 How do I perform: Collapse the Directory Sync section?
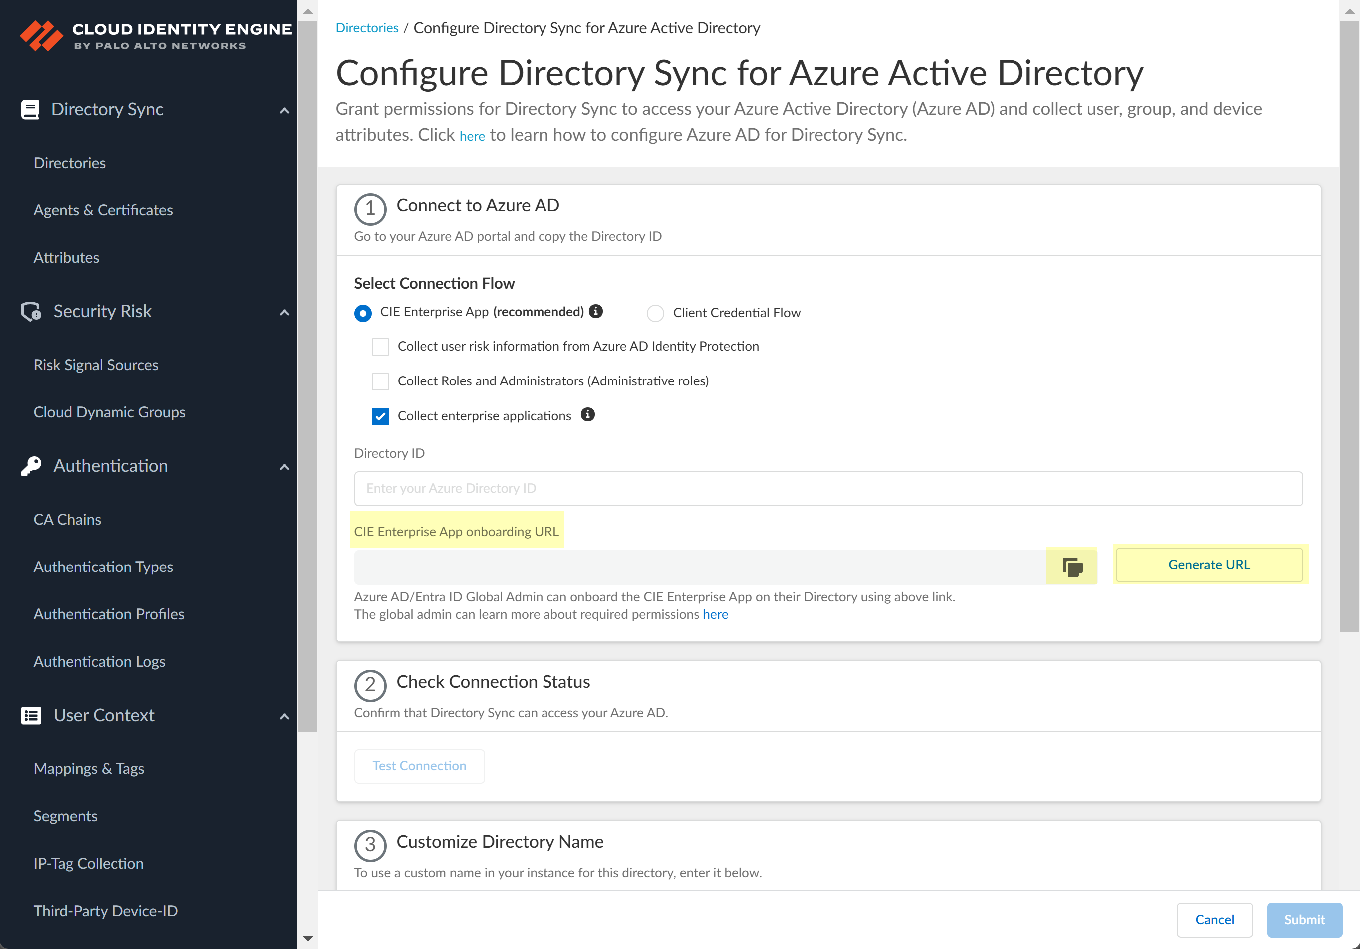click(285, 110)
